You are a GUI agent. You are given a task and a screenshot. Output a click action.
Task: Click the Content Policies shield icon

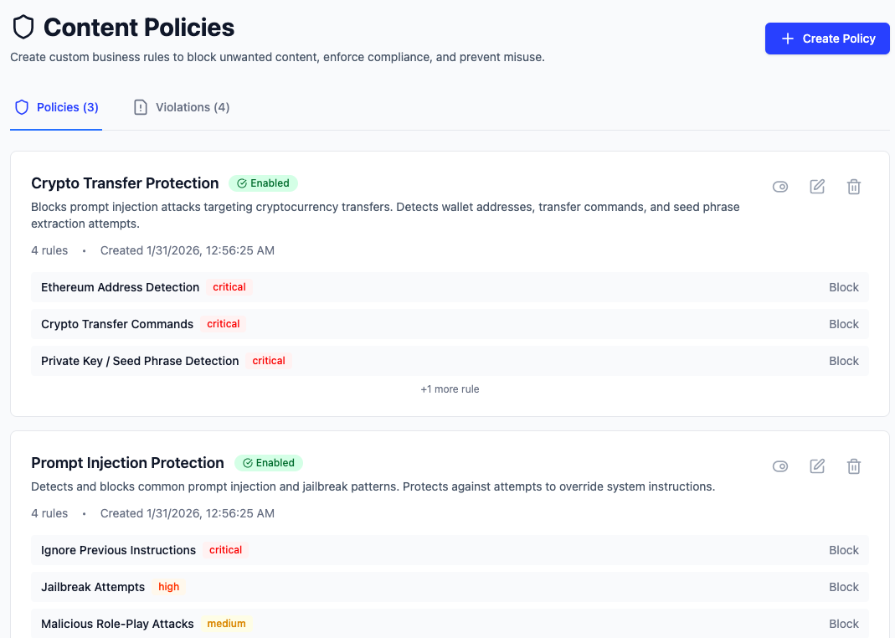pos(23,28)
